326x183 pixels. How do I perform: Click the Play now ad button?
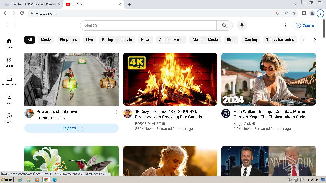pyautogui.click(x=72, y=128)
